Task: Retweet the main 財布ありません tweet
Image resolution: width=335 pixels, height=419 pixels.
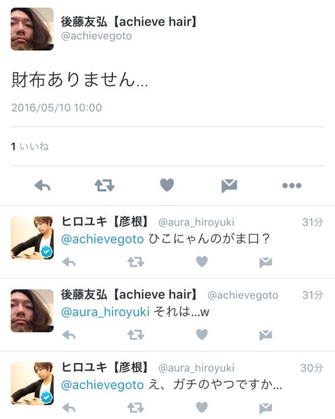Action: [x=105, y=186]
